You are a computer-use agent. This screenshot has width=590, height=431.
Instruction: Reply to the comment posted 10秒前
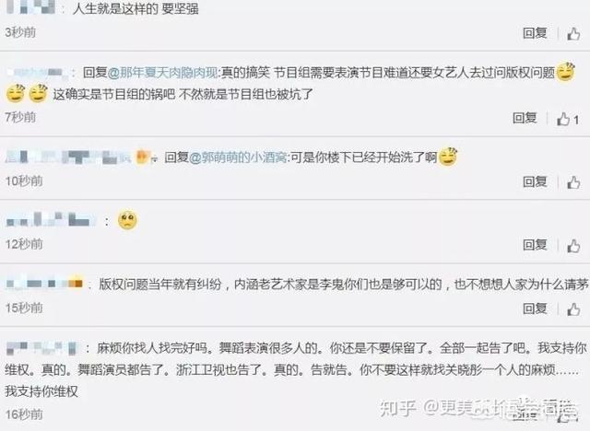click(x=535, y=181)
